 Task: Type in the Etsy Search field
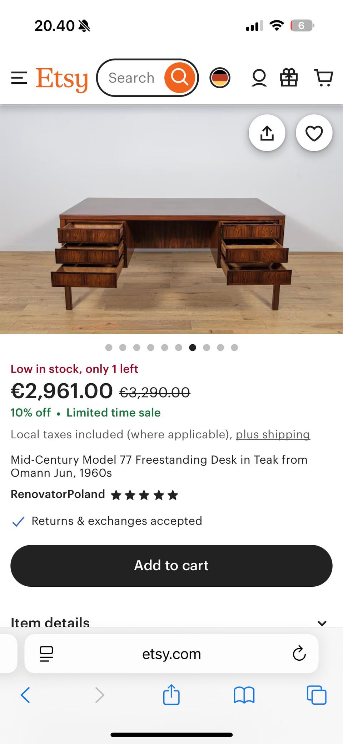point(131,78)
